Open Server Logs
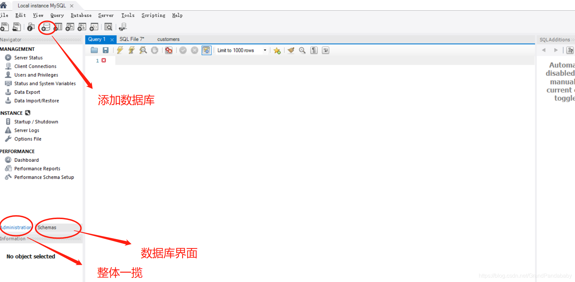Screen dimensions: 575x282 point(27,130)
